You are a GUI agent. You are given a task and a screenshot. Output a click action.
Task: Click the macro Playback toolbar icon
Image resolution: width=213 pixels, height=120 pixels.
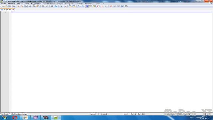[118, 6]
